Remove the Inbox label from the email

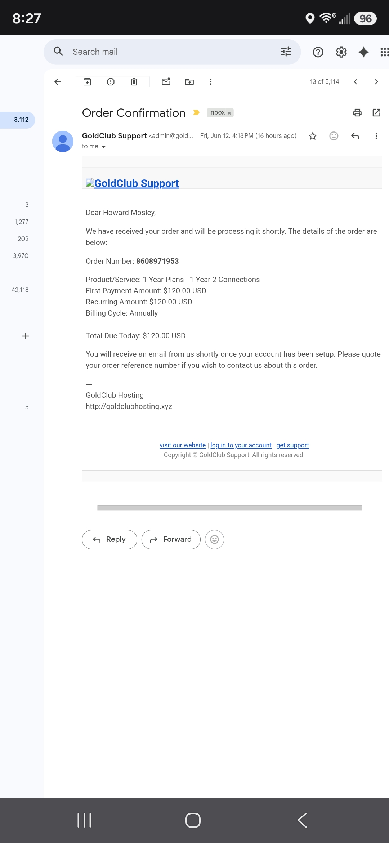coord(229,113)
